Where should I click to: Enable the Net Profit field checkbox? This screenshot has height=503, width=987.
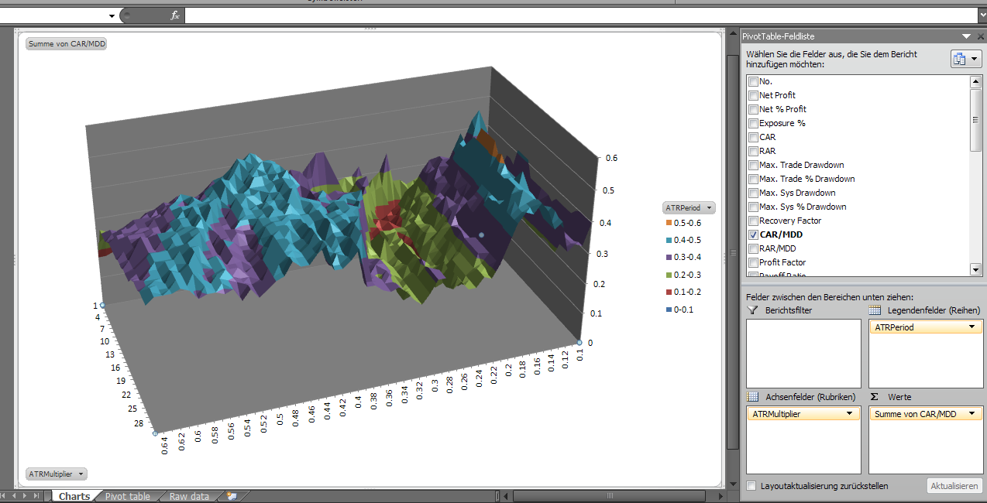tap(753, 95)
